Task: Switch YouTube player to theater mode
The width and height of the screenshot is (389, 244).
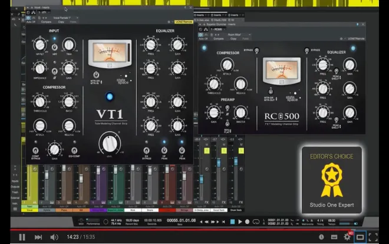Action: [360, 237]
